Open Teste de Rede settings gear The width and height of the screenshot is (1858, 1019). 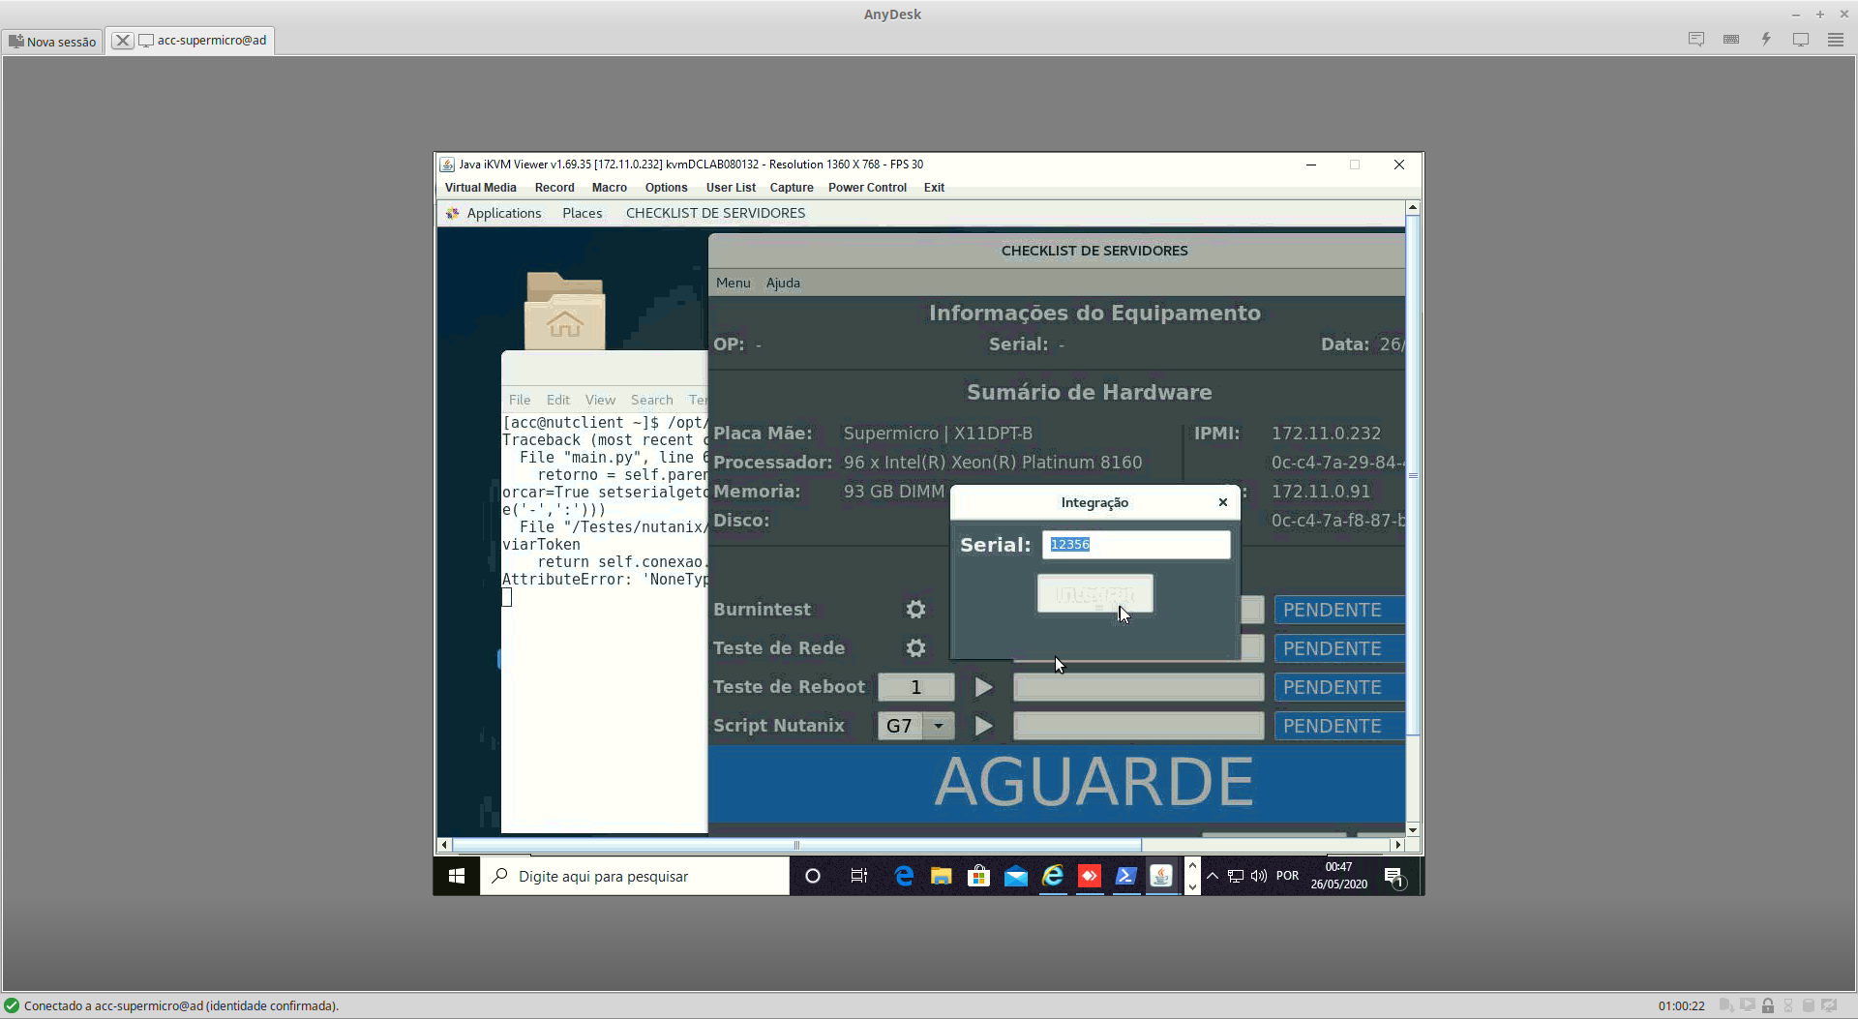(915, 648)
